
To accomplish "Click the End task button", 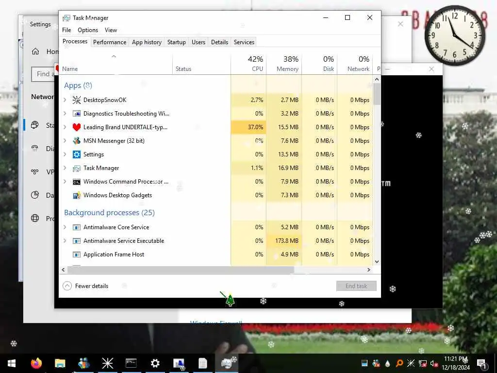I will pos(356,286).
